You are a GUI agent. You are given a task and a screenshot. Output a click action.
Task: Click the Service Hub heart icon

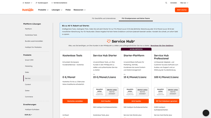[109, 41]
